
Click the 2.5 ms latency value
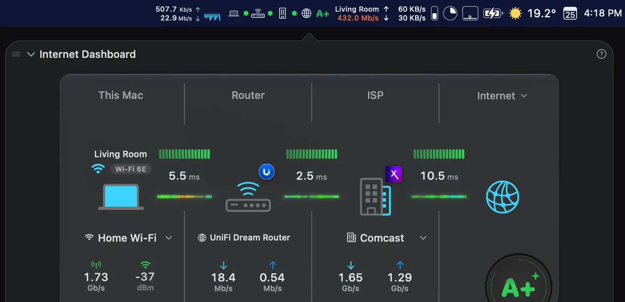click(312, 176)
